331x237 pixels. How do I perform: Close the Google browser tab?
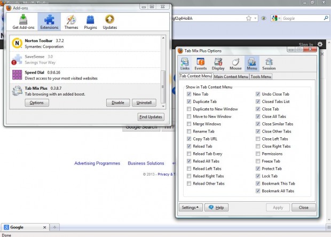44,227
